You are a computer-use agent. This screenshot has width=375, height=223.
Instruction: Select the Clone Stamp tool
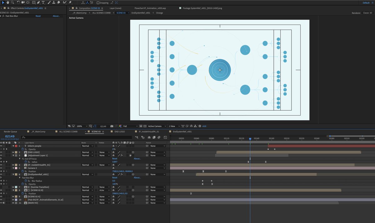pos(53,2)
